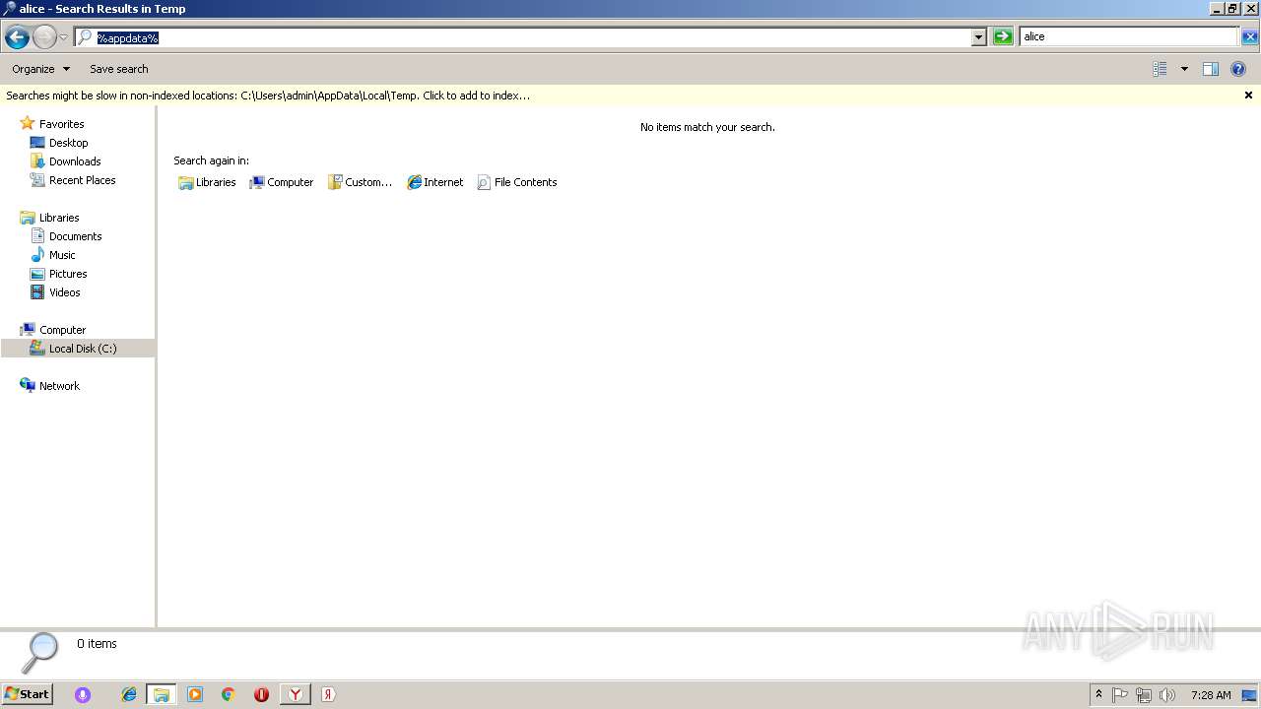
Task: Open the Organize menu
Action: (40, 69)
